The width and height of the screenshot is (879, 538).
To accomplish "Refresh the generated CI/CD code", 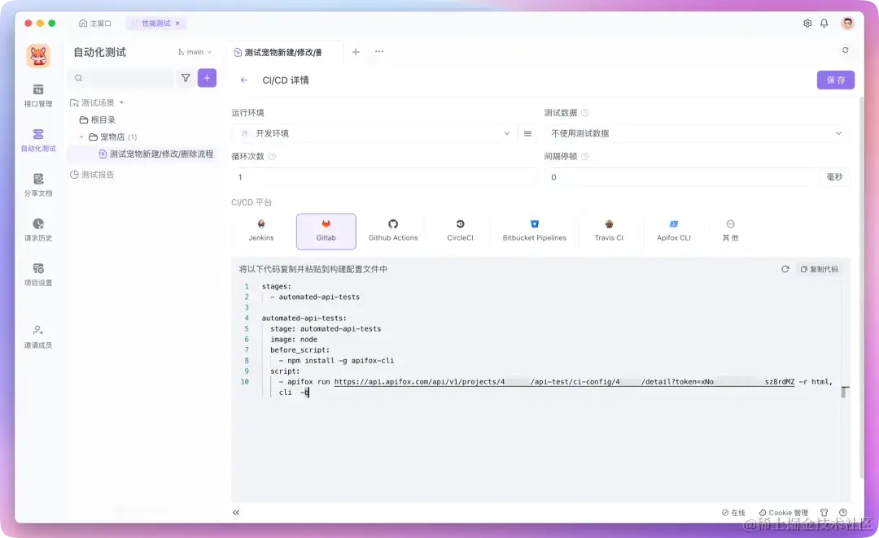I will pyautogui.click(x=785, y=268).
